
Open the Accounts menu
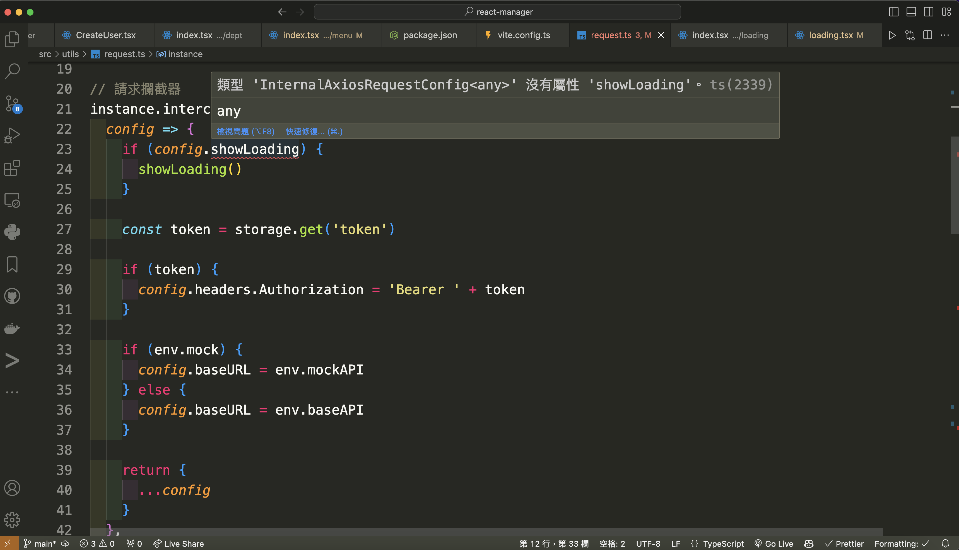tap(12, 488)
